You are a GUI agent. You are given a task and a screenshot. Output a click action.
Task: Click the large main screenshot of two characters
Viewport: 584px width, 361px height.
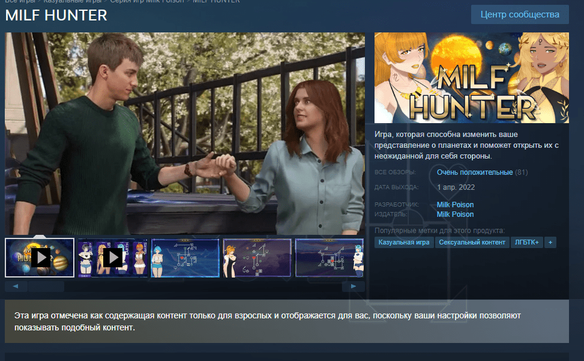click(x=185, y=133)
